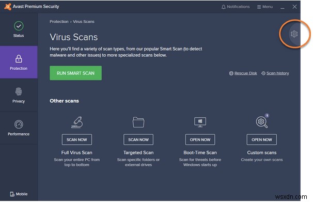Start Targeted Scan with SCAN NOW
313x202 pixels.
138,139
